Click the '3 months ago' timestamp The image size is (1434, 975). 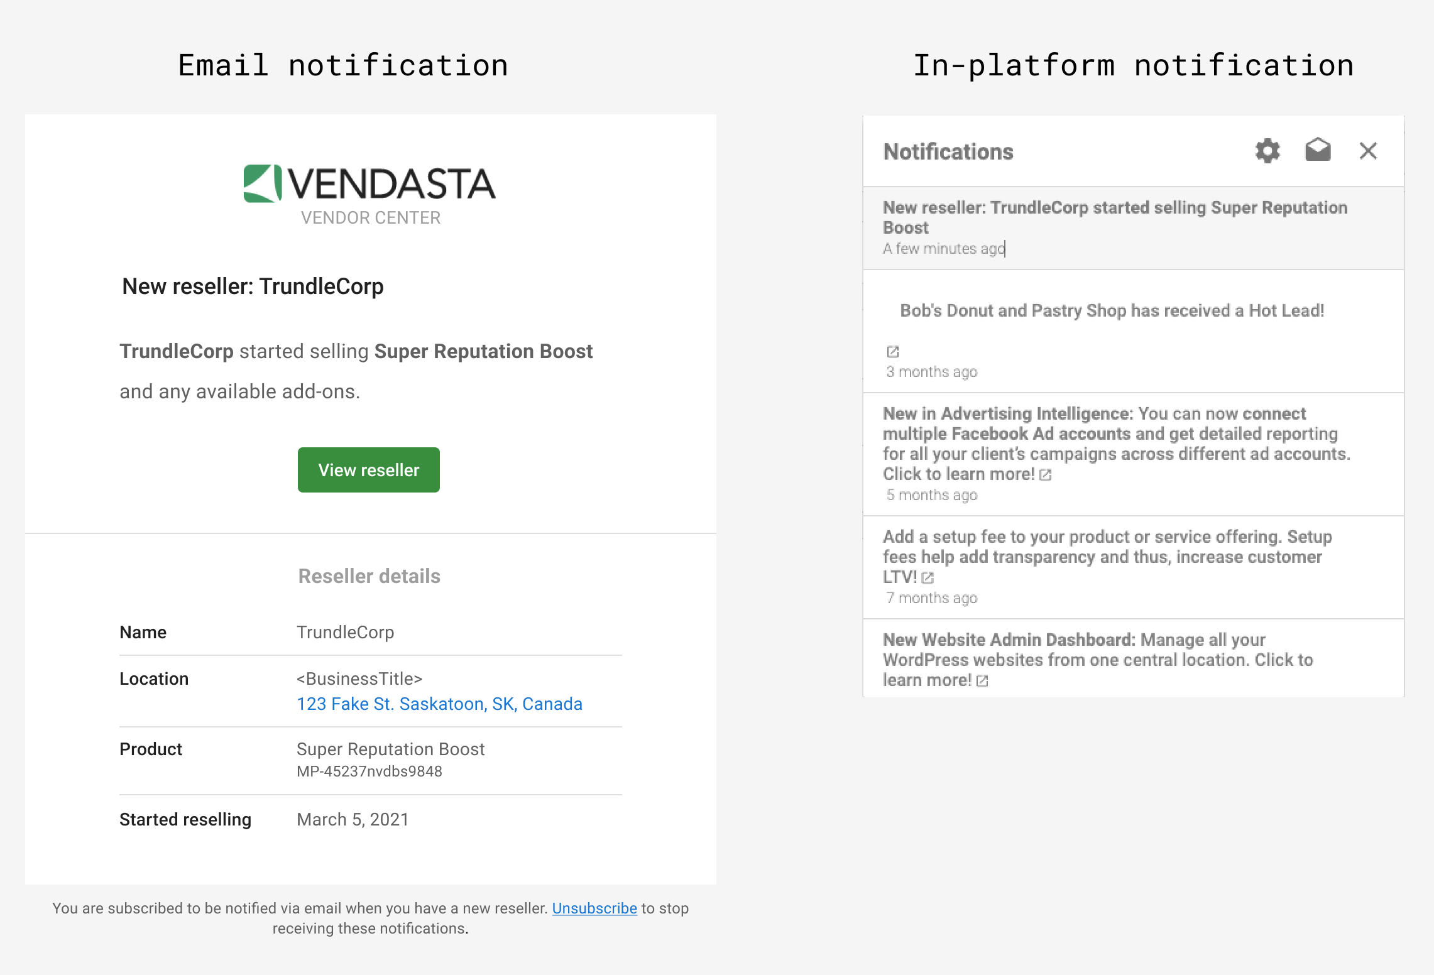932,372
